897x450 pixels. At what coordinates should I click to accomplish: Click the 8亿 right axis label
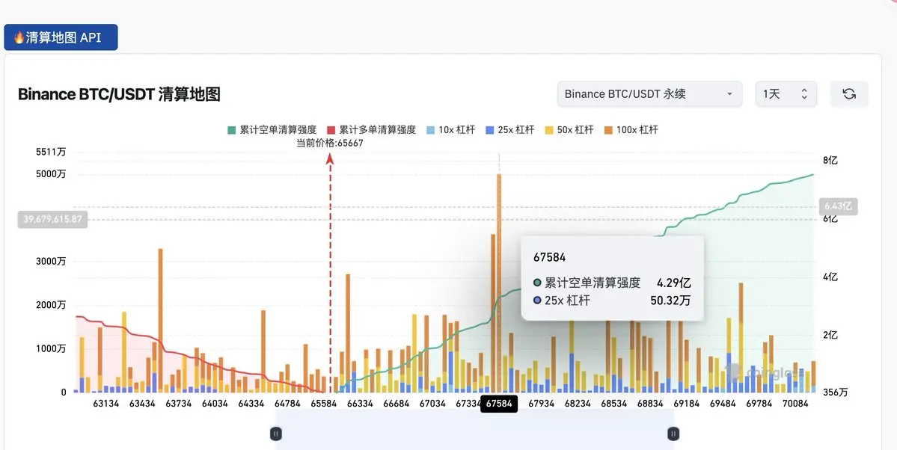pyautogui.click(x=830, y=161)
